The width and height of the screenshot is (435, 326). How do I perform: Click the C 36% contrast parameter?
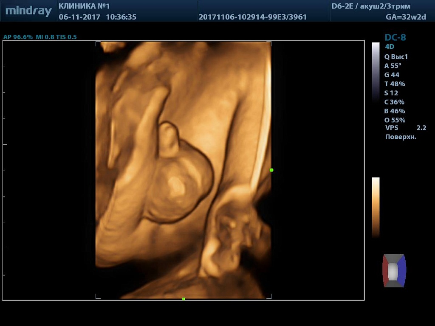tap(394, 102)
